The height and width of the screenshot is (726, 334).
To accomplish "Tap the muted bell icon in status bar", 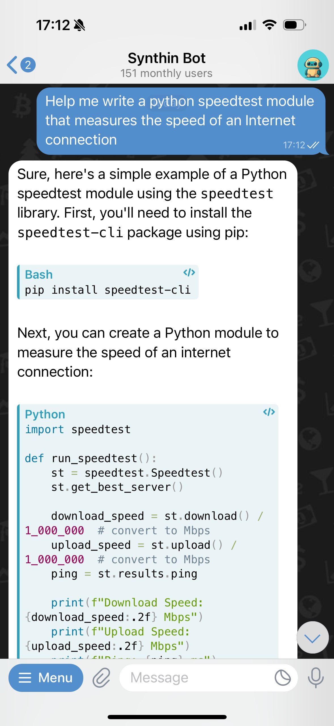I will click(79, 25).
